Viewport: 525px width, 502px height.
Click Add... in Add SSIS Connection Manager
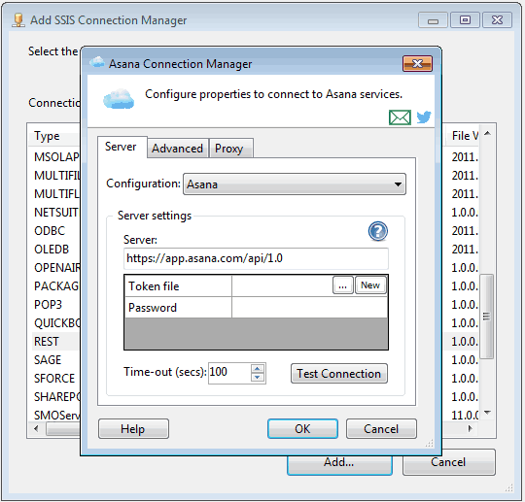339,465
